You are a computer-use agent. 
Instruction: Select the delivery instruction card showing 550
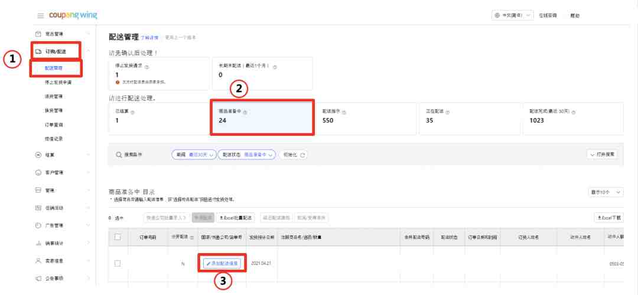[367, 119]
